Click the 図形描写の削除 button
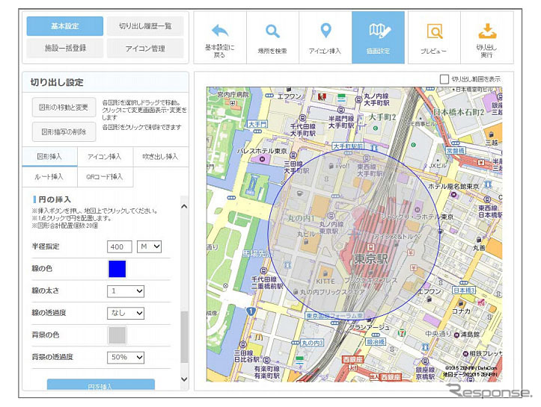This screenshot has height=407, width=541. [x=64, y=132]
